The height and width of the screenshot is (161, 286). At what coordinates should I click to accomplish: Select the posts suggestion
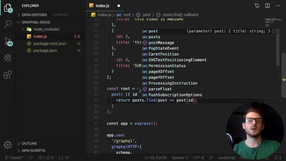pyautogui.click(x=209, y=37)
